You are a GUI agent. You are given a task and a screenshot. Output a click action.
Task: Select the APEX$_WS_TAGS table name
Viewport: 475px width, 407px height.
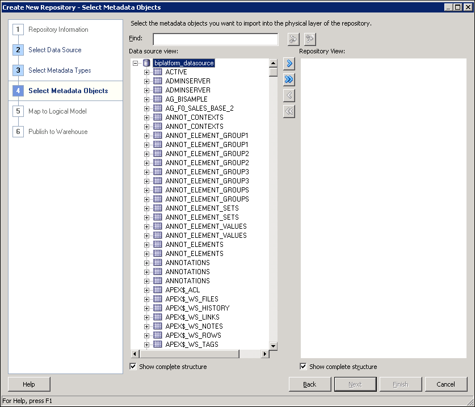point(192,345)
